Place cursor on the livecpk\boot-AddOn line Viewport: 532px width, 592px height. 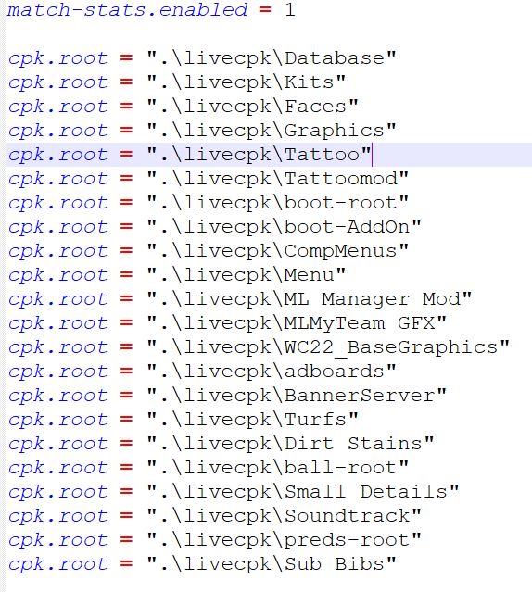(x=214, y=227)
